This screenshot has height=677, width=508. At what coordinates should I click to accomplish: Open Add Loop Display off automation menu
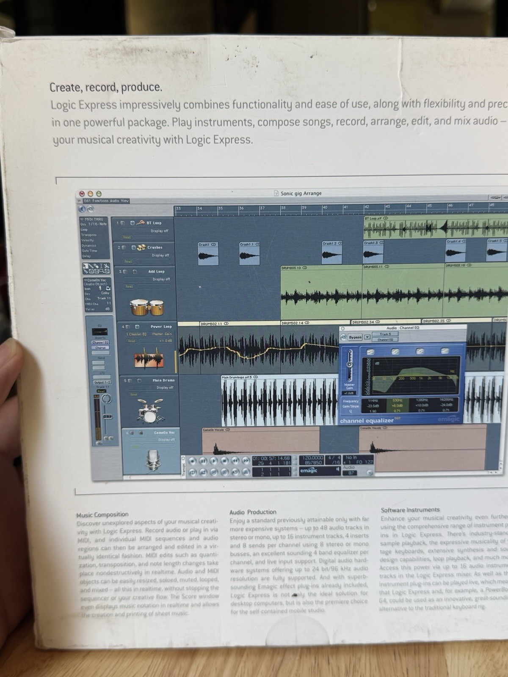(x=147, y=279)
